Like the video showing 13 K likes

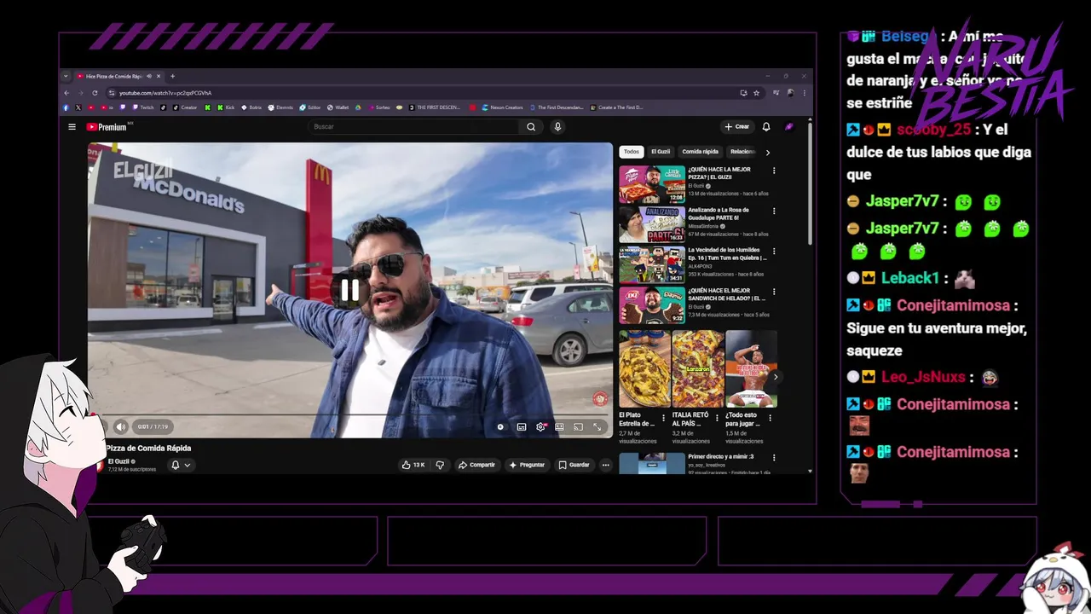coord(413,465)
